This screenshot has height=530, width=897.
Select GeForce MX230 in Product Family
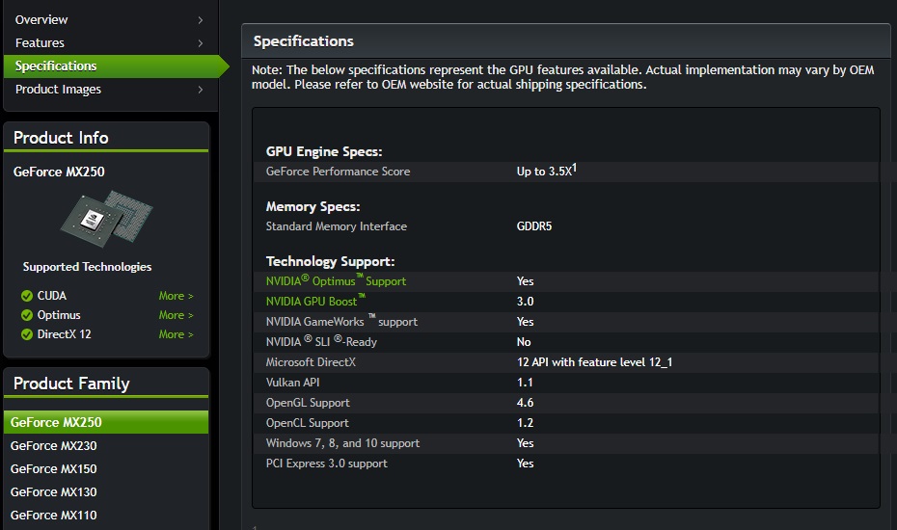coord(54,446)
